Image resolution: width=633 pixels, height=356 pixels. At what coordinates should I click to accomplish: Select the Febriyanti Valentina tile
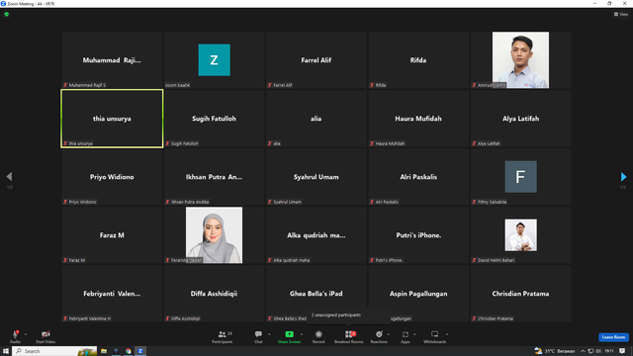tap(112, 294)
